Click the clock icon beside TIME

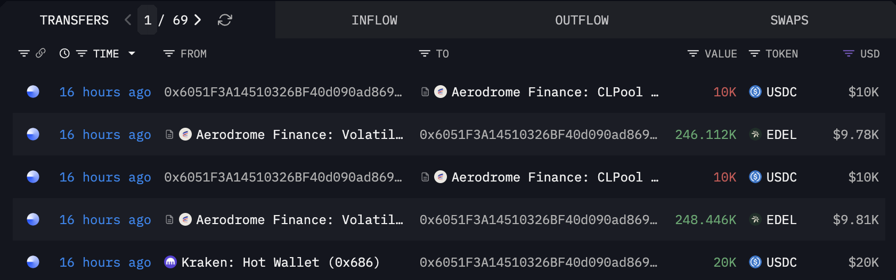pyautogui.click(x=64, y=53)
